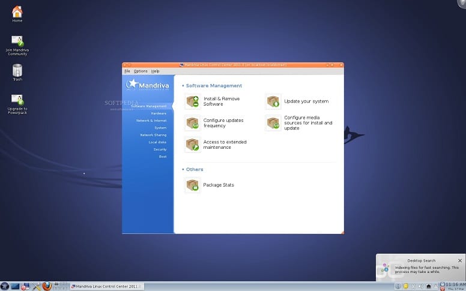The height and width of the screenshot is (291, 466).
Task: Open Join Mandriva Community desktop icon
Action: [x=17, y=46]
